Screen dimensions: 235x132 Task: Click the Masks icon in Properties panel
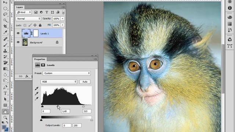coord(43,65)
